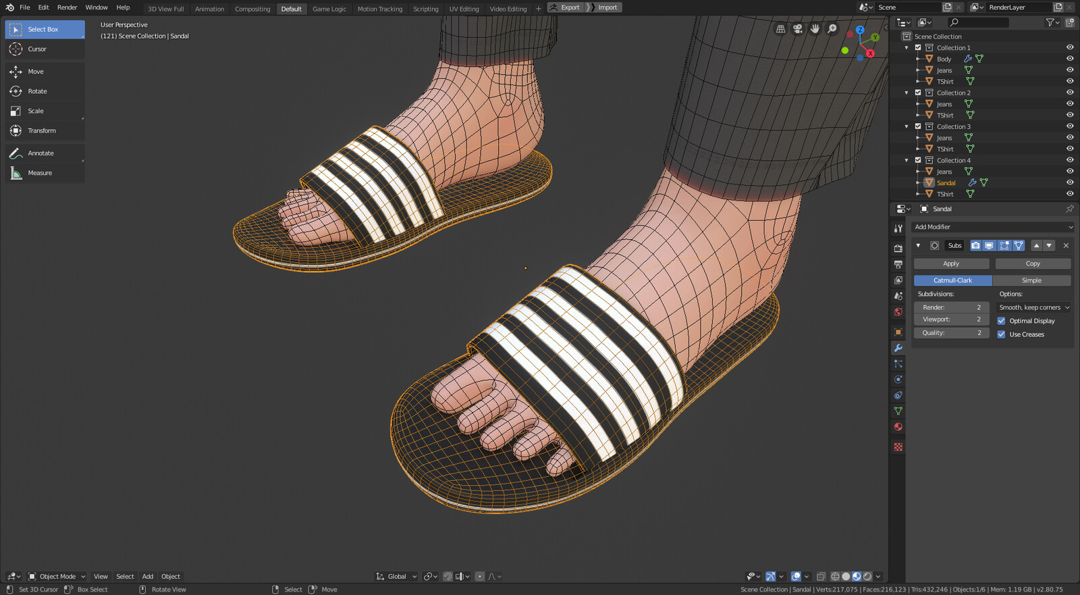The height and width of the screenshot is (595, 1080).
Task: Select Catmull-Clark subdivision type
Action: pyautogui.click(x=953, y=280)
